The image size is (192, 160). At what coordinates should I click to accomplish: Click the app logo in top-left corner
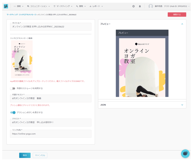point(6,6)
